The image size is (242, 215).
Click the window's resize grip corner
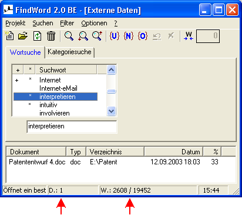coord(236,191)
